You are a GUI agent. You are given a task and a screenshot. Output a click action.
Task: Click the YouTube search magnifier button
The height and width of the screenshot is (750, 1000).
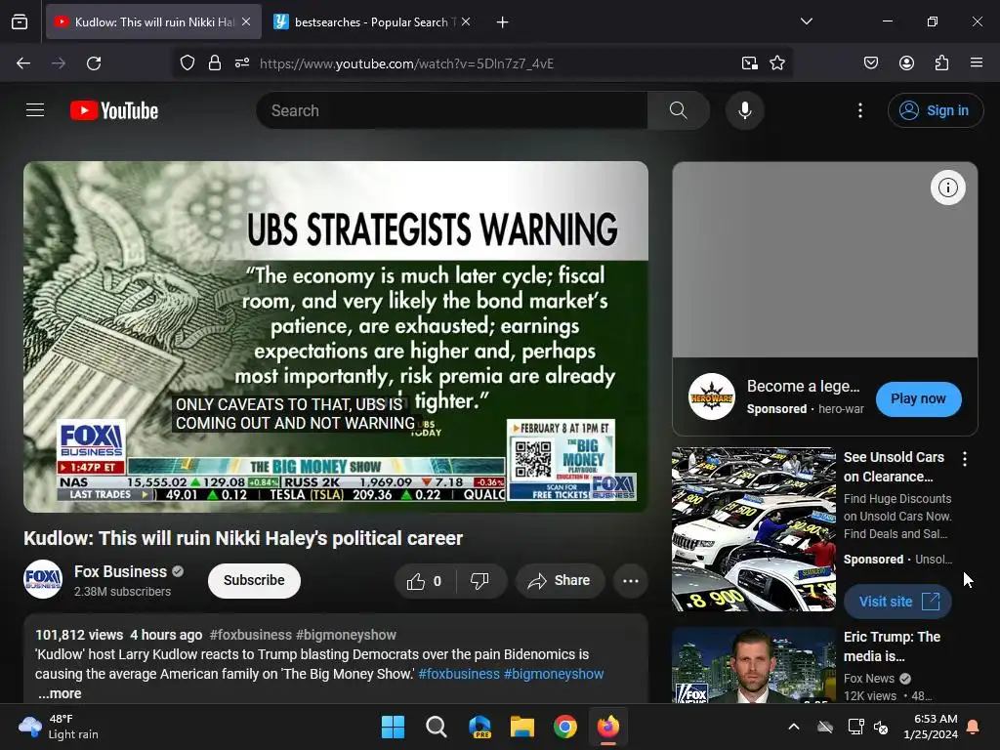(x=678, y=110)
